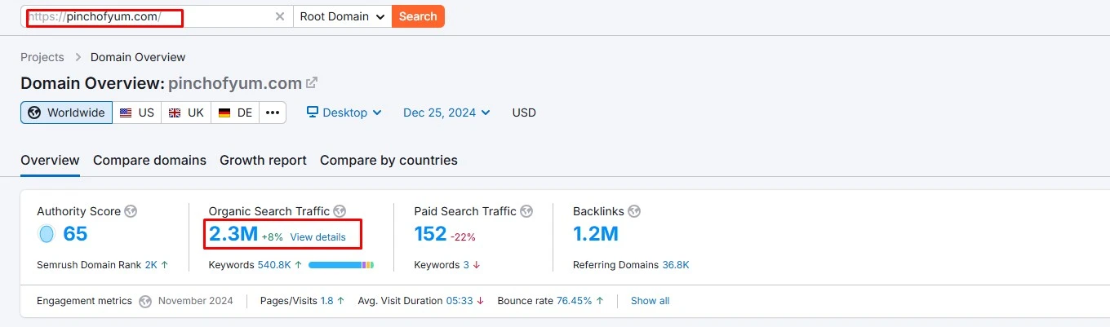Click globe icon beside Paid Search Traffic
1110x327 pixels.
[x=526, y=211]
